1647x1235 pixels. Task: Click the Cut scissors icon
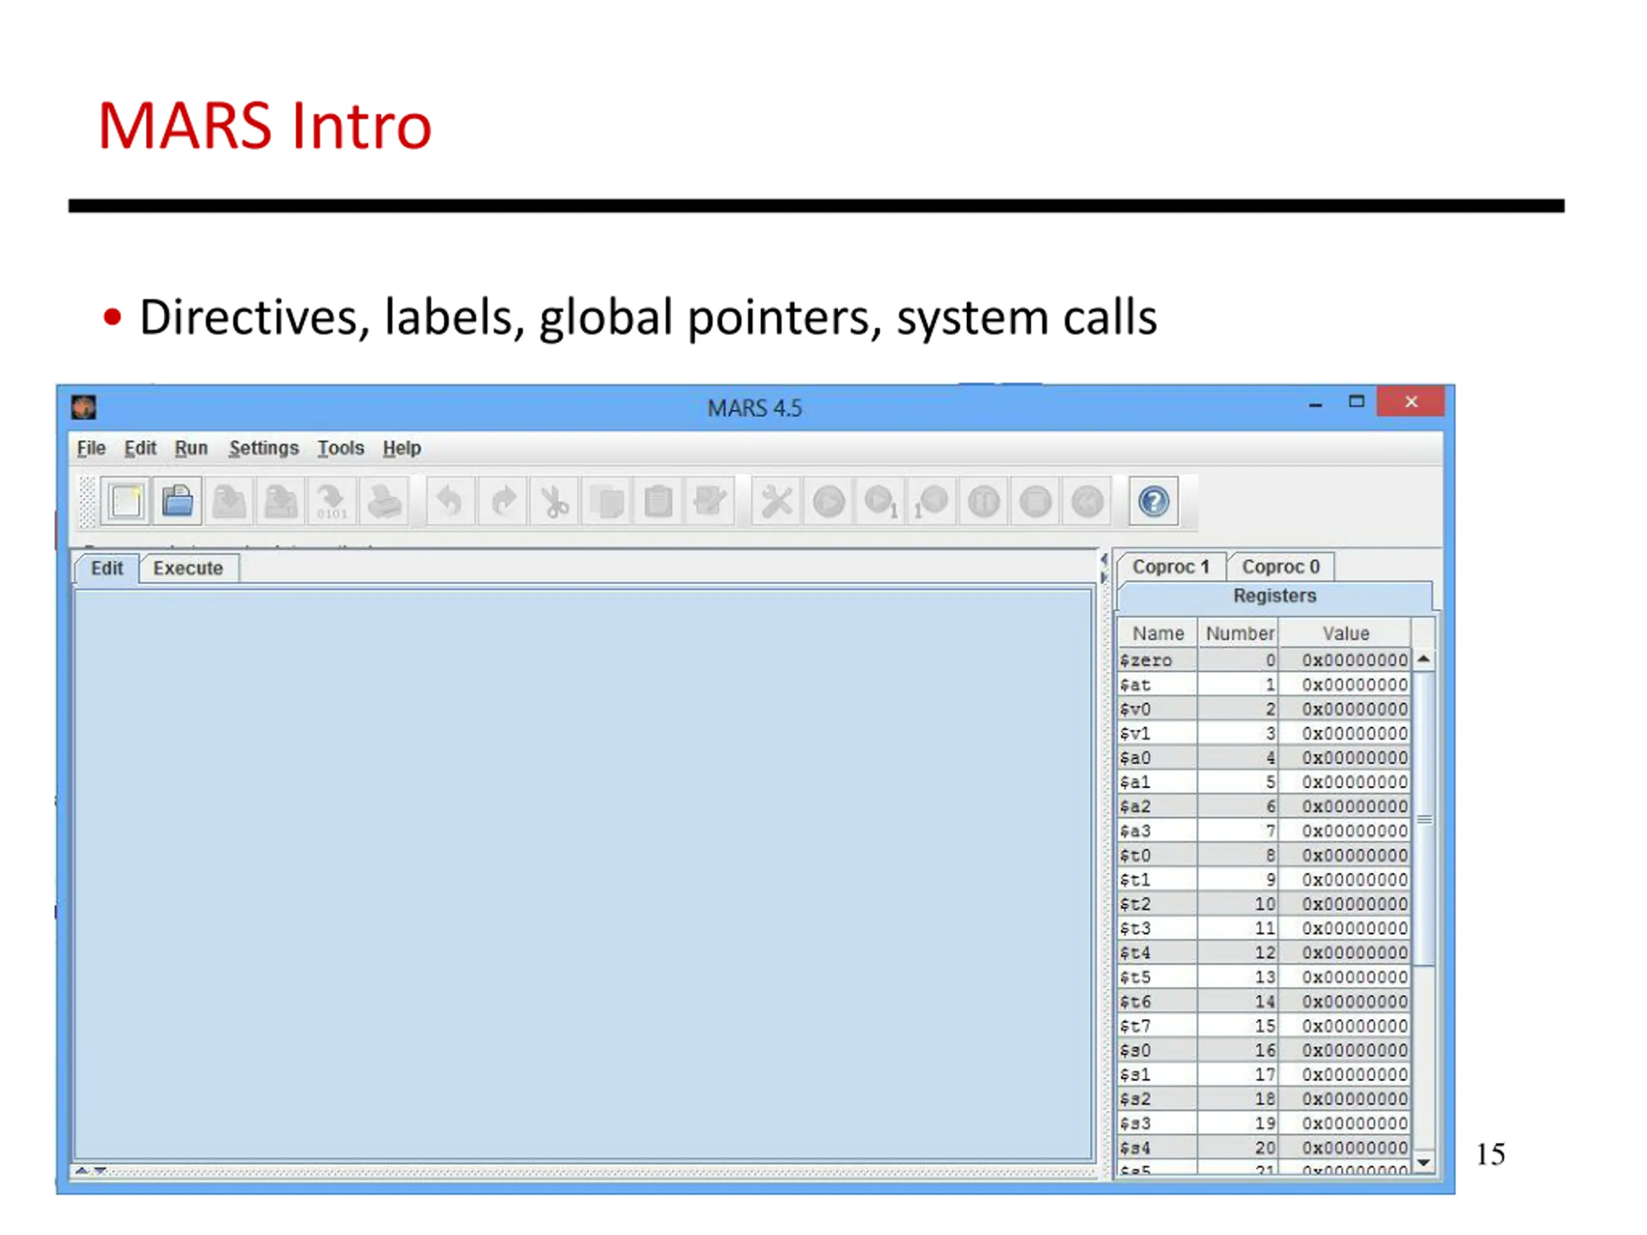tap(554, 501)
